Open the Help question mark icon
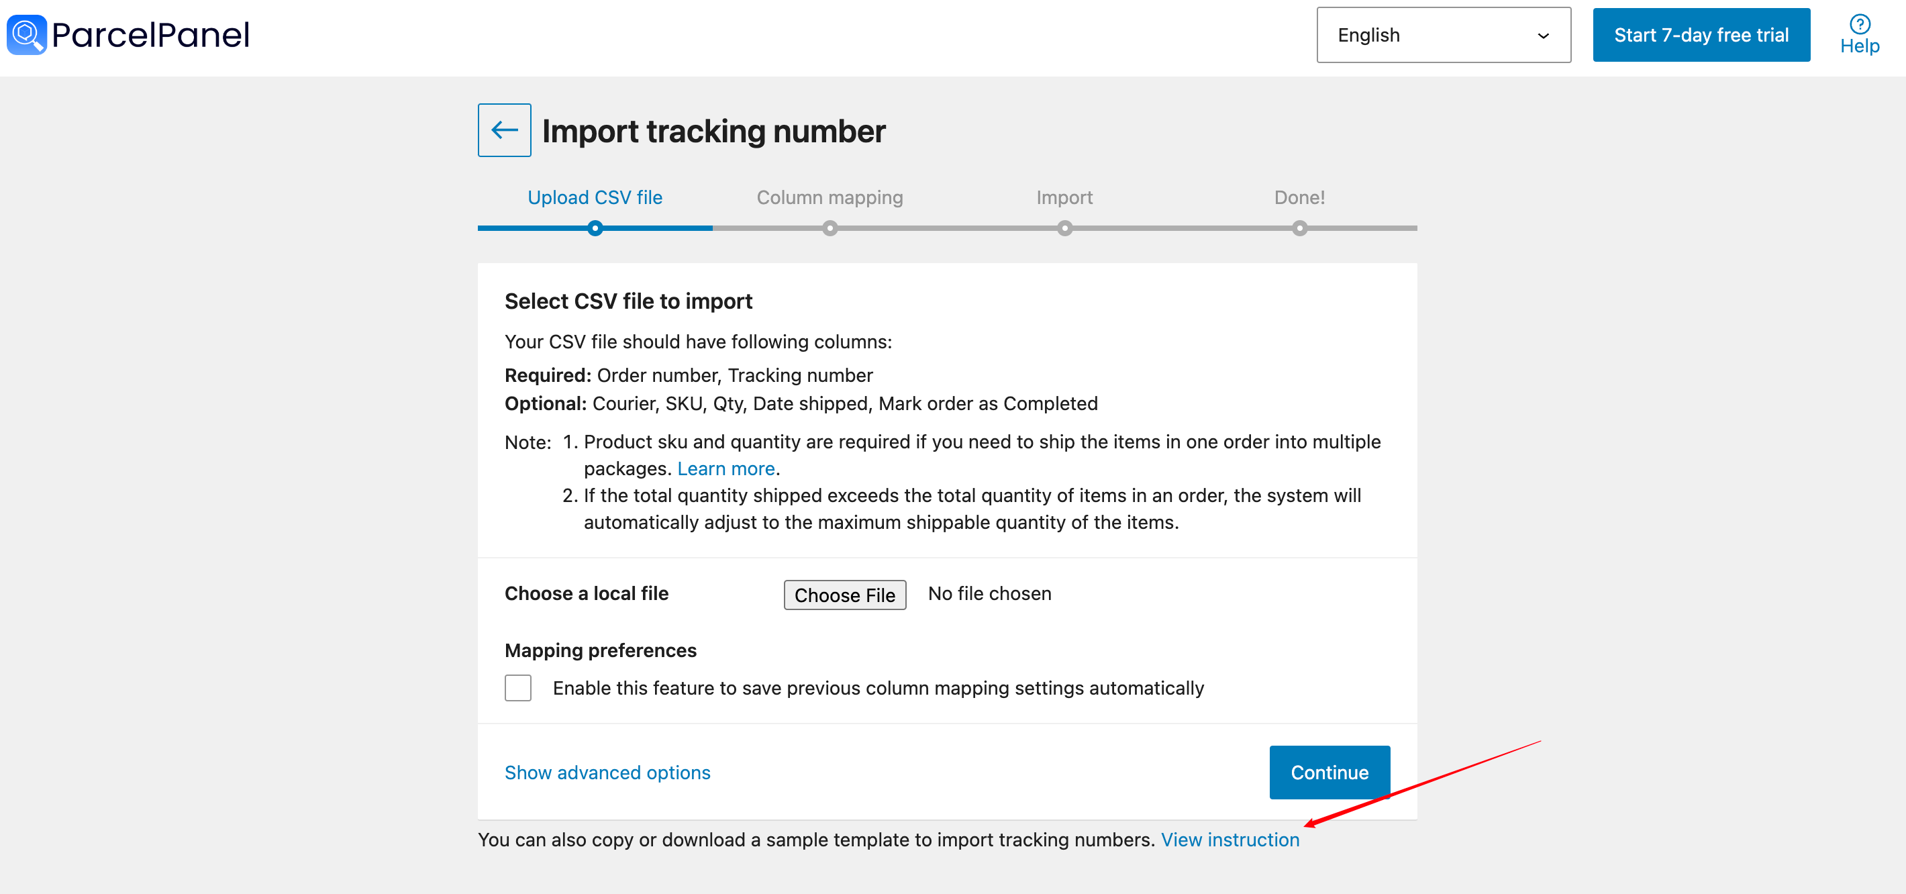1906x894 pixels. [1860, 24]
